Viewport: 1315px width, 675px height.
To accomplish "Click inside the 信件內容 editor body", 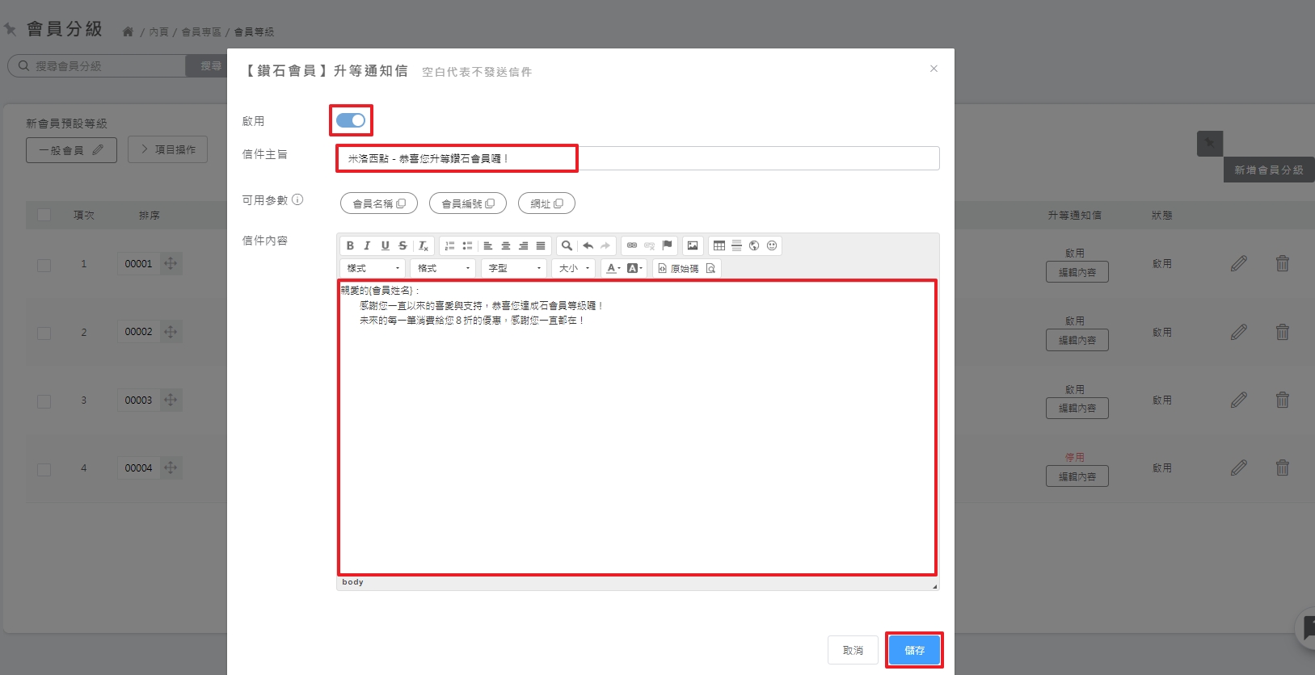I will click(x=638, y=428).
